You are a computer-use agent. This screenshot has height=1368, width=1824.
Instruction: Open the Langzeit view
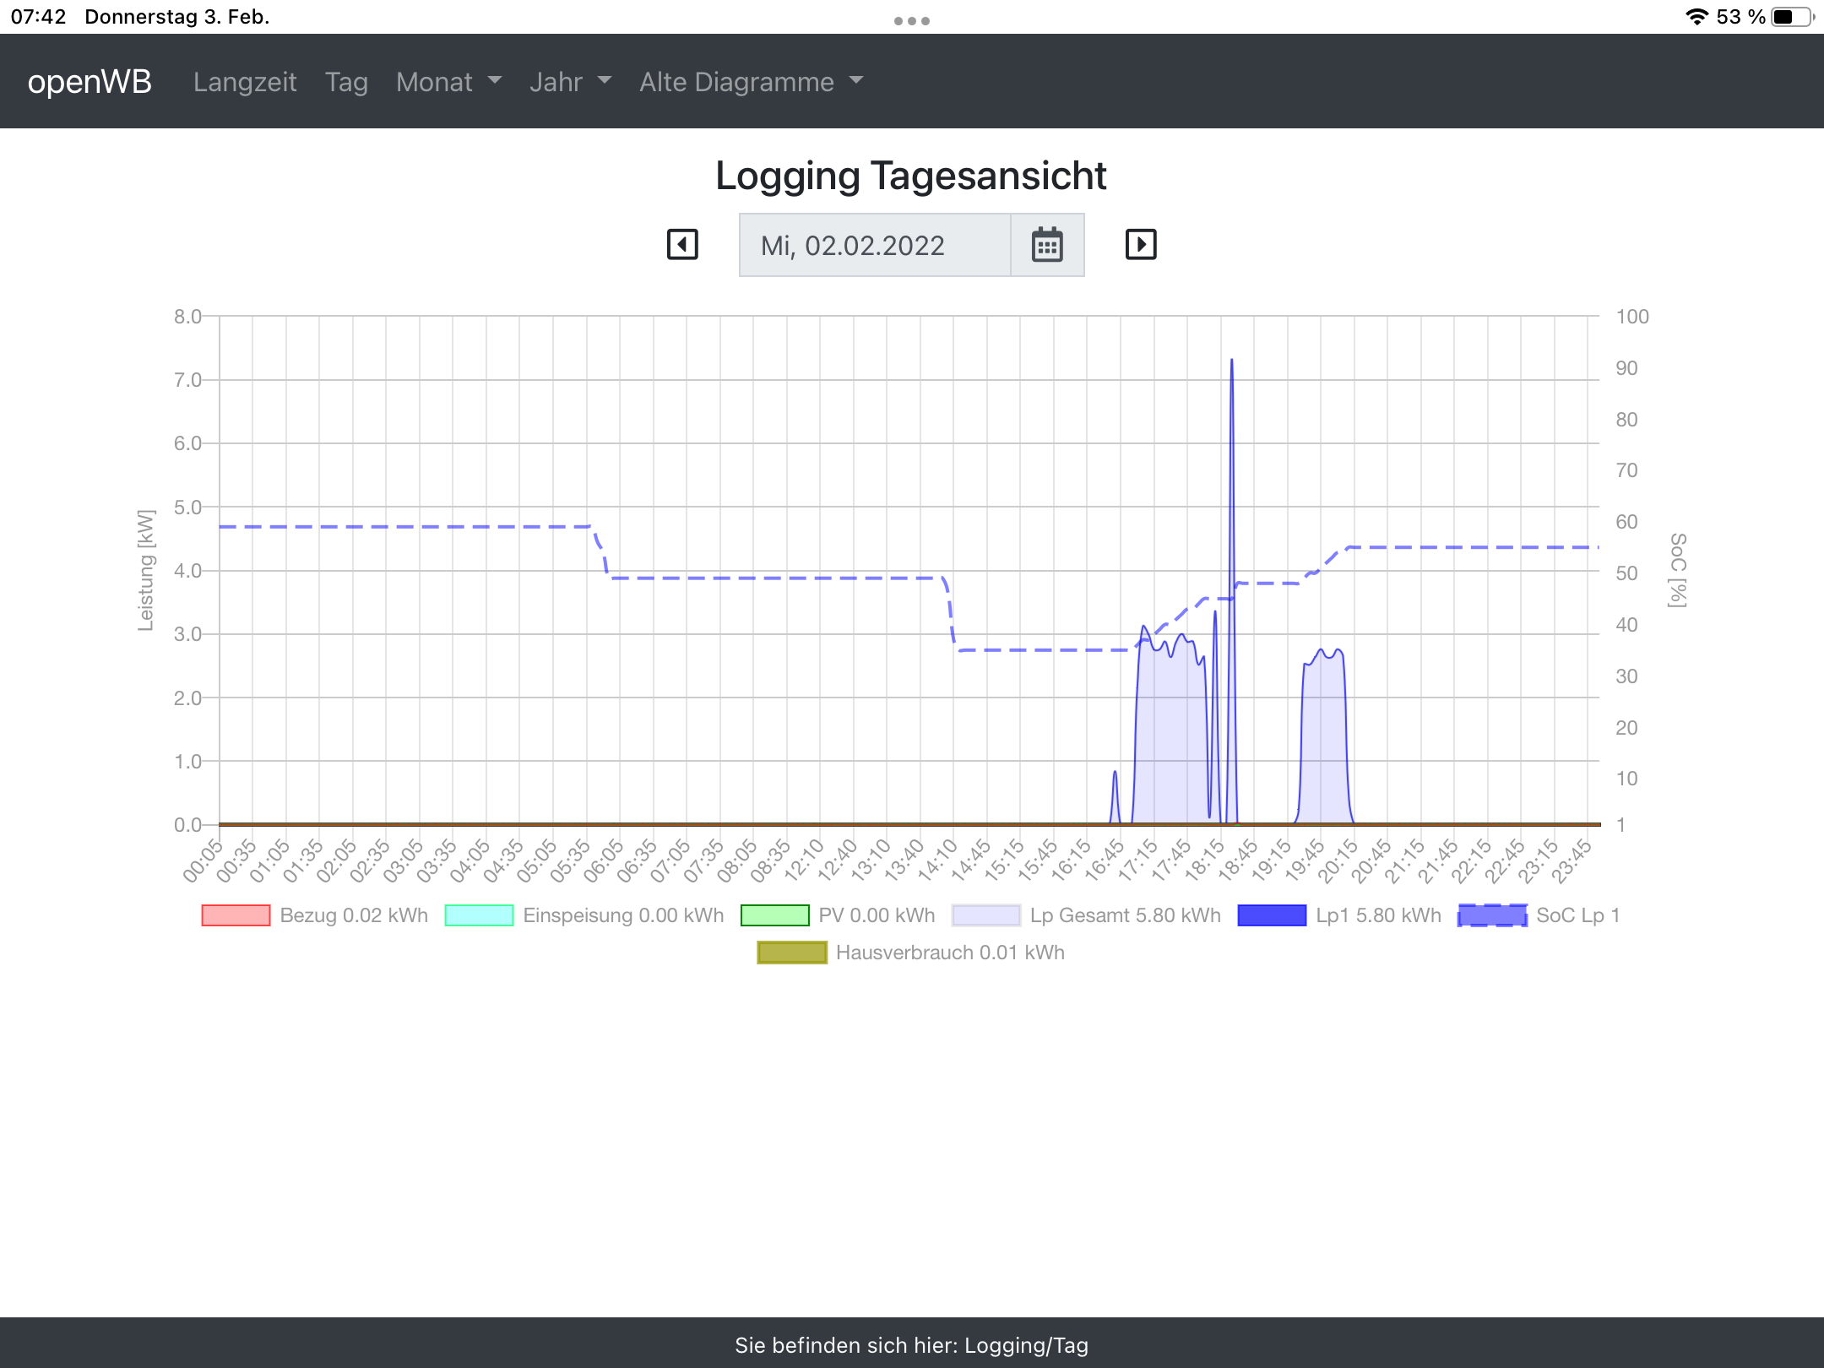pyautogui.click(x=245, y=82)
